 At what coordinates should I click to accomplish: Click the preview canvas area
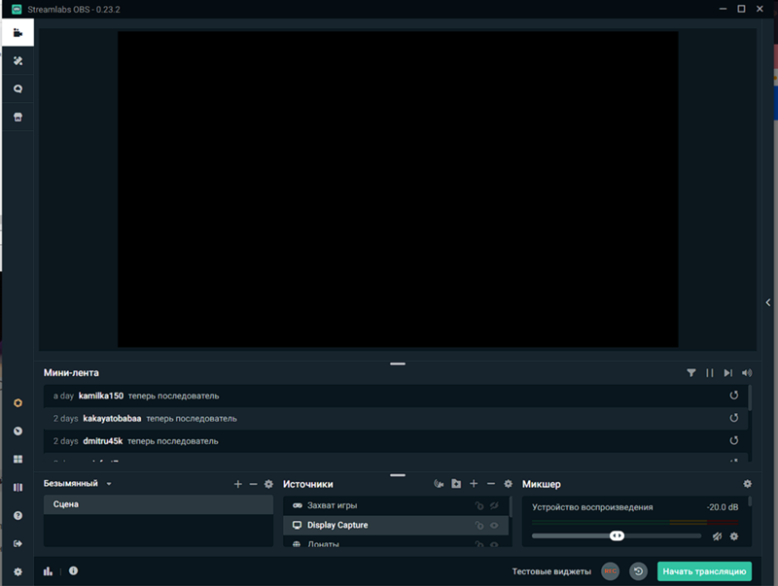(x=398, y=190)
